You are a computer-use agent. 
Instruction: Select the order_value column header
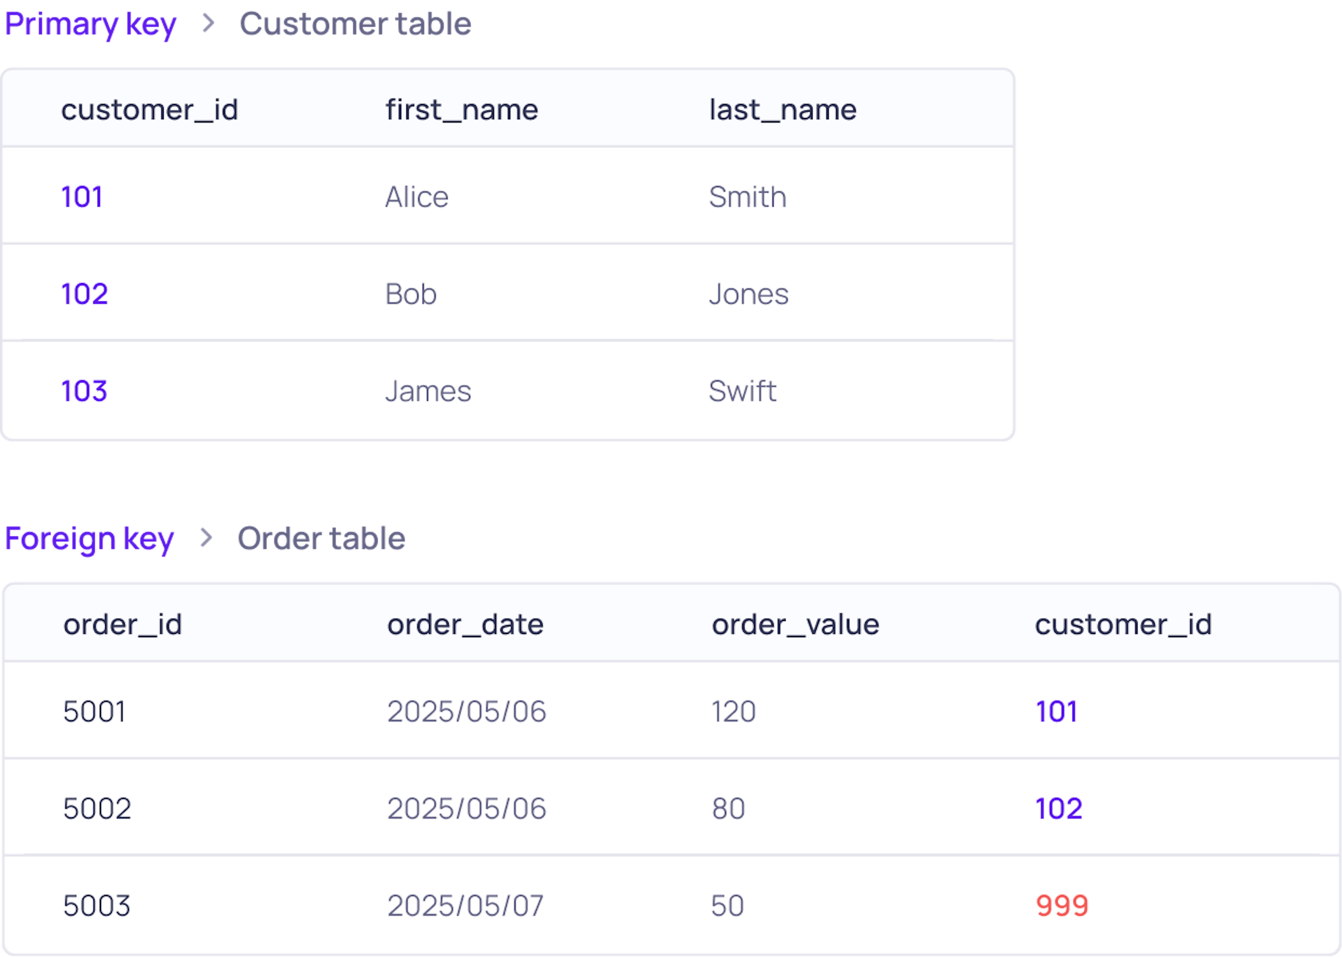pyautogui.click(x=795, y=624)
